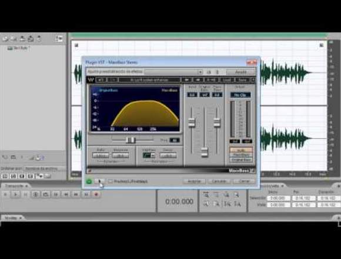Click the Waves W logo in the plugin
This screenshot has height=259, width=341.
pyautogui.click(x=91, y=80)
